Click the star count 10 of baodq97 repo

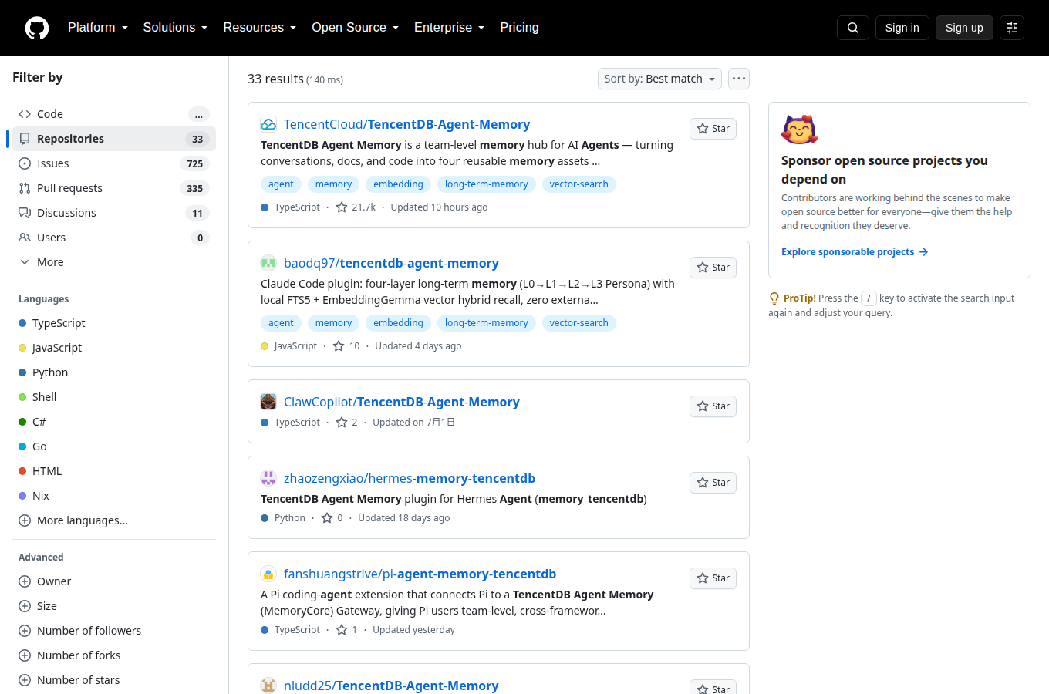click(346, 346)
